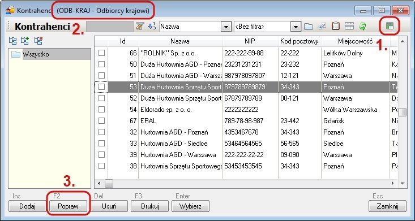Sort by the Nazwa column header

(180, 41)
